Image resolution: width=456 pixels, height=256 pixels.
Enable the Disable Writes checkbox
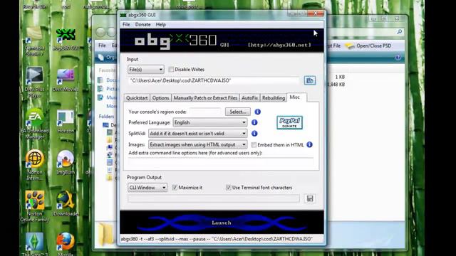171,70
